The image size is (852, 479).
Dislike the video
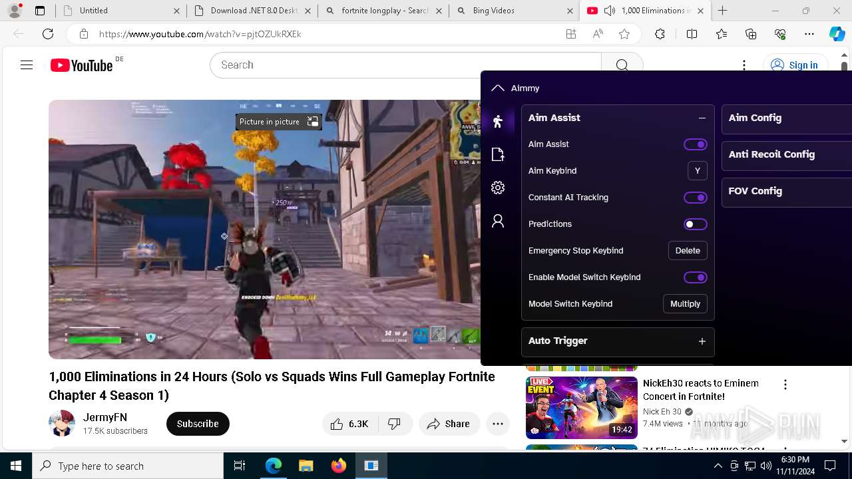pos(395,424)
